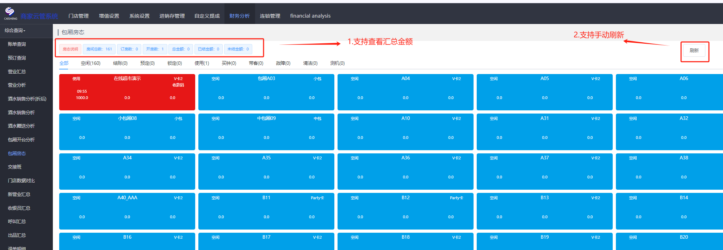
Task: Open the 自定义提成 menu
Action: click(207, 16)
